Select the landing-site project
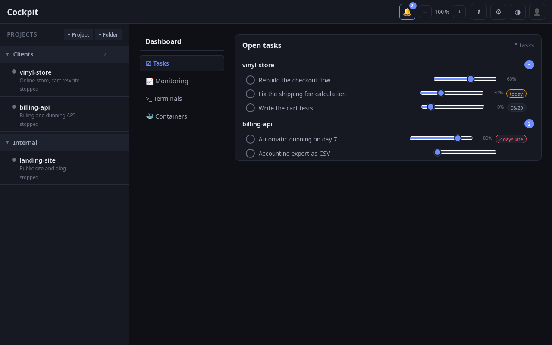The image size is (552, 345). 64,168
